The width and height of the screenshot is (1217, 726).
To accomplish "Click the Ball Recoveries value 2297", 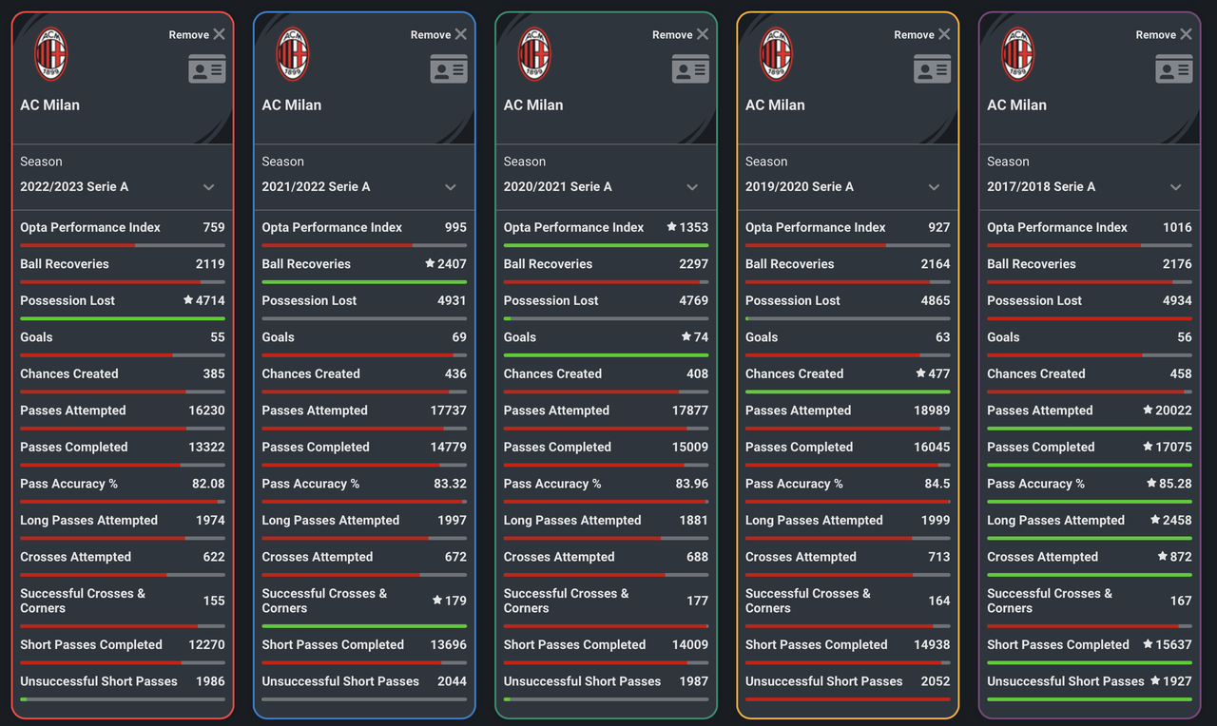I will [693, 264].
